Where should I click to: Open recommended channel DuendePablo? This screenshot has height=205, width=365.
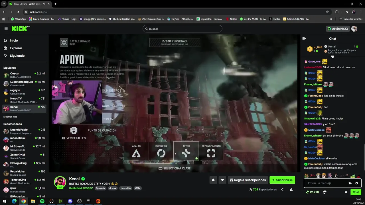(24, 131)
